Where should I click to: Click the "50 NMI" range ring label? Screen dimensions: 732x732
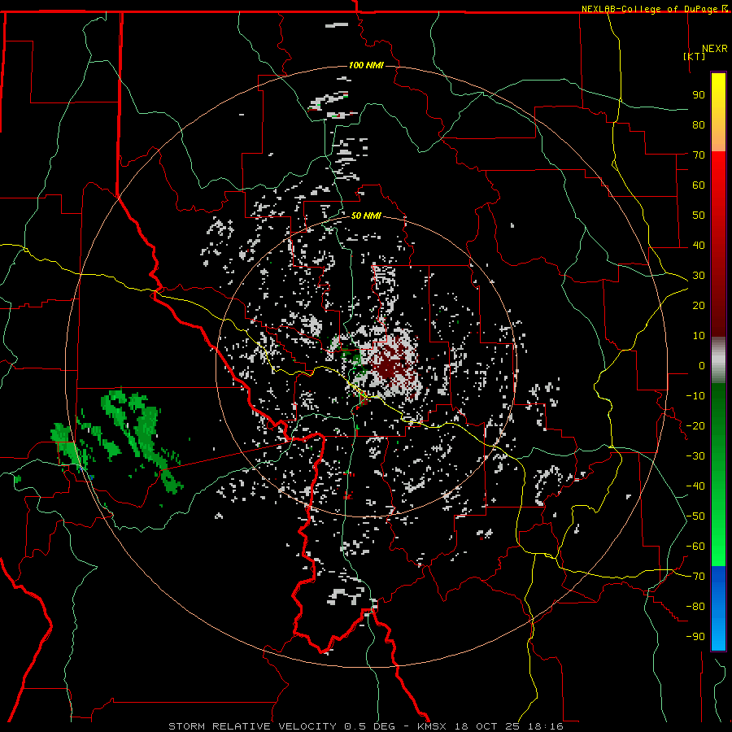[366, 216]
